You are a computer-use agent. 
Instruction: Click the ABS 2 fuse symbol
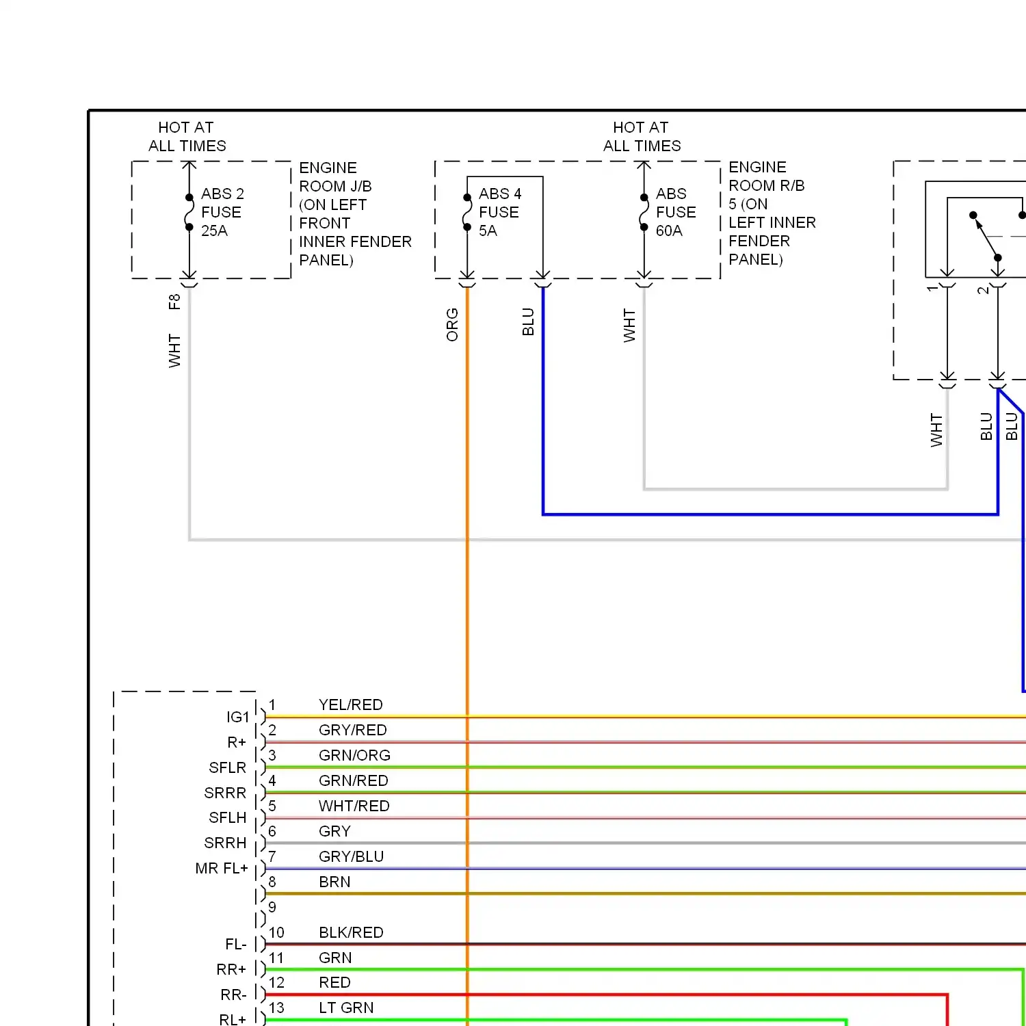coord(189,212)
